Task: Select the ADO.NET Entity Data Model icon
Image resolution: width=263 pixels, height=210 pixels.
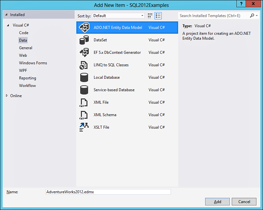Action: pyautogui.click(x=84, y=28)
